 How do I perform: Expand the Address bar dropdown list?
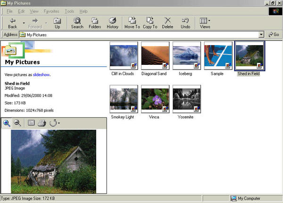tap(261, 35)
